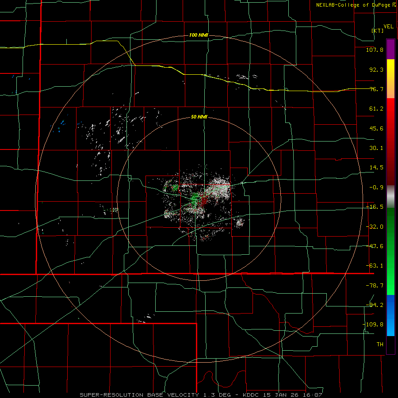Click the -78.7 velocity scale value
Viewport: 398px width, 398px height.
click(x=375, y=286)
